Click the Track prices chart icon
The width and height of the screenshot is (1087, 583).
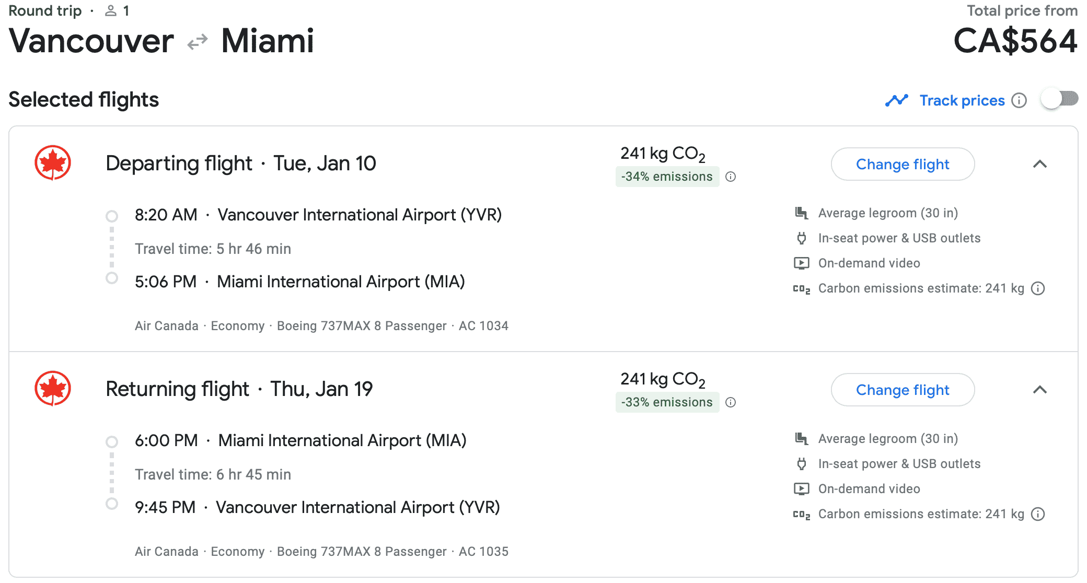point(897,100)
